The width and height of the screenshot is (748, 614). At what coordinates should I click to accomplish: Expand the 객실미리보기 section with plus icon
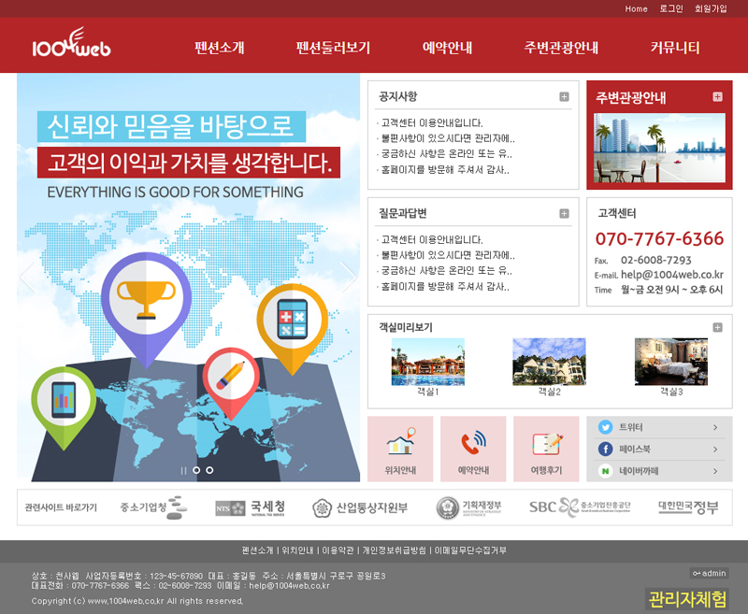click(x=717, y=327)
